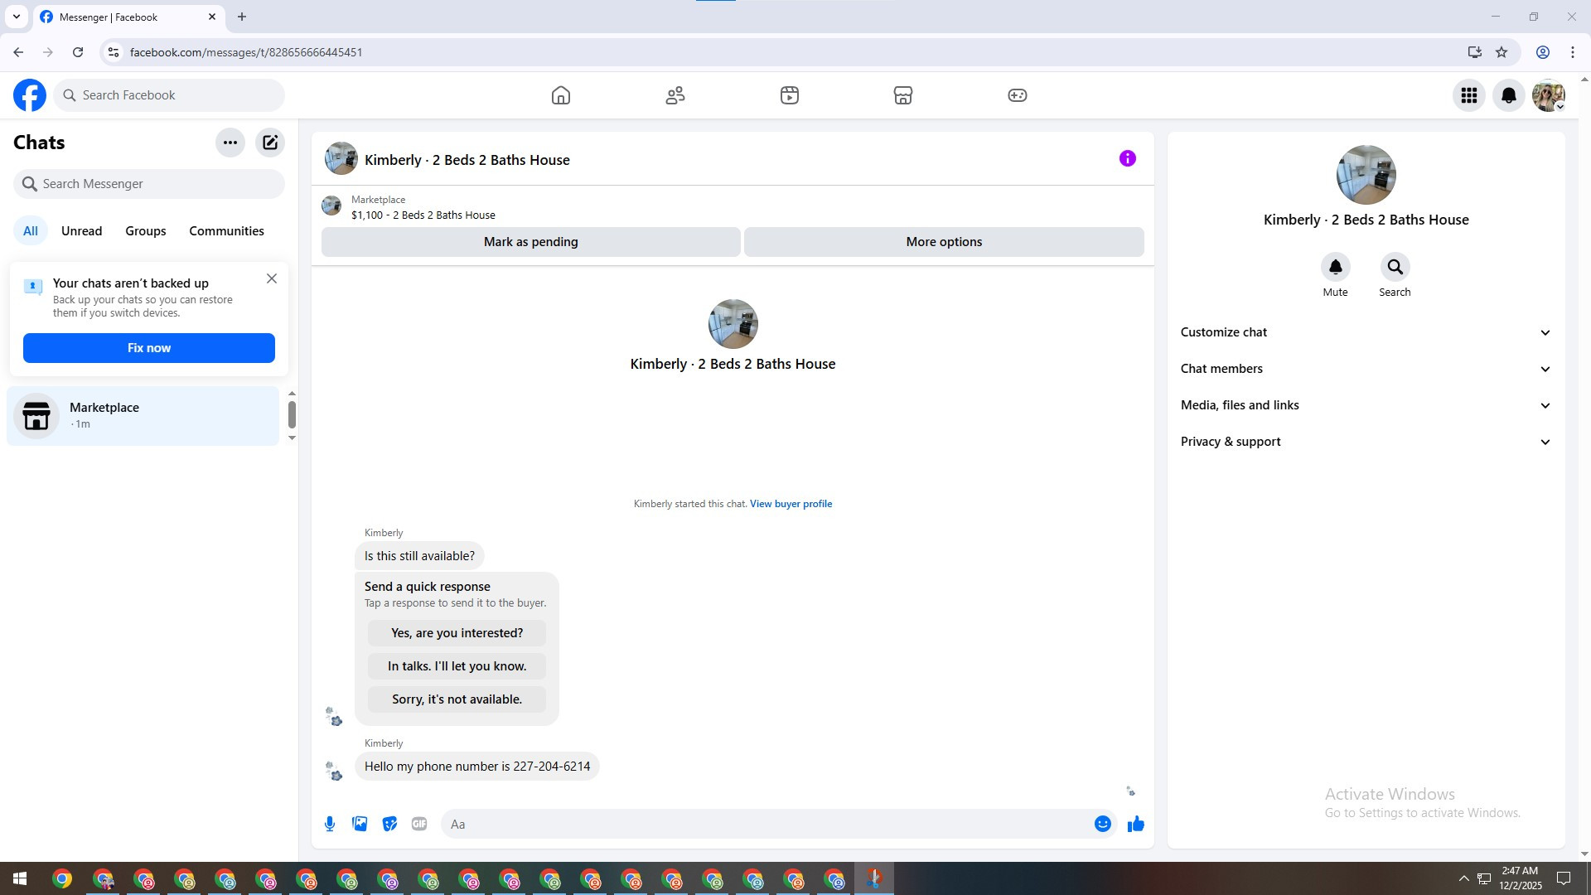1591x895 pixels.
Task: Open the GIF picker
Action: [x=419, y=824]
